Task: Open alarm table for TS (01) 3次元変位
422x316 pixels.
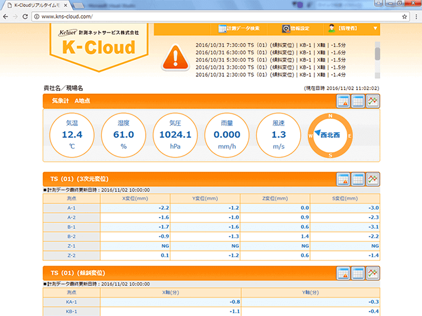Action: point(343,179)
